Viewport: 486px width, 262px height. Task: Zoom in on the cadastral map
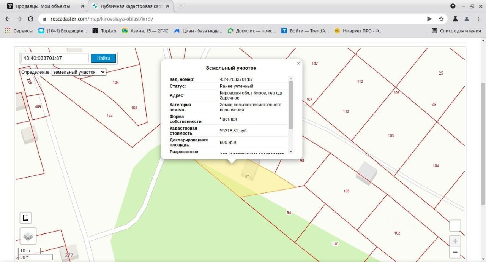[455, 241]
